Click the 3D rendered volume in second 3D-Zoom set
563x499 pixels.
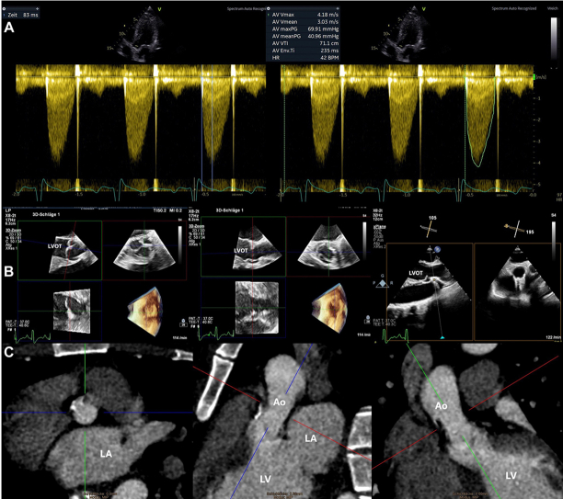tap(329, 308)
